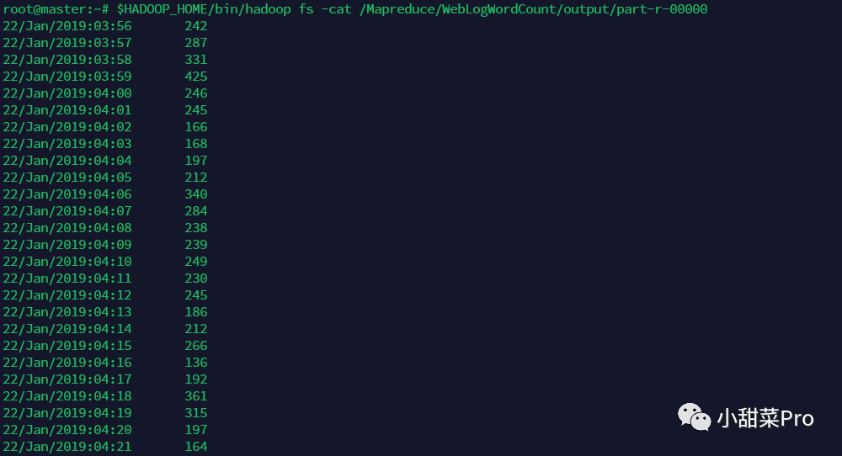Click the 小甜菜Pro watermark text
This screenshot has width=842, height=456.
coord(765,418)
